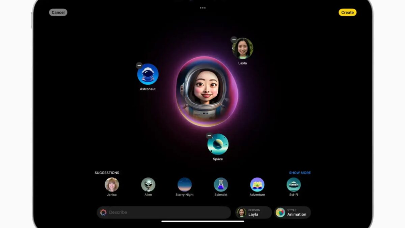Select the Alien concept icon

[148, 184]
